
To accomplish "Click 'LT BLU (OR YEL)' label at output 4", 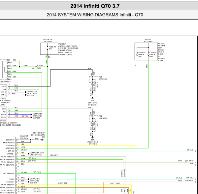I will [185, 178].
